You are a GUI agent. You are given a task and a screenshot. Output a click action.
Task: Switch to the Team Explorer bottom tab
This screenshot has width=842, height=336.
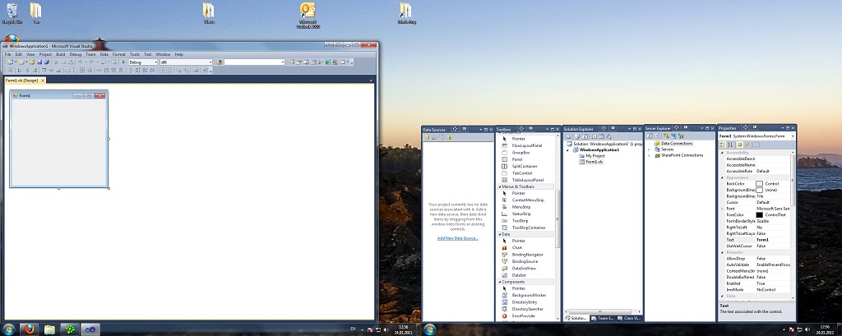[601, 318]
